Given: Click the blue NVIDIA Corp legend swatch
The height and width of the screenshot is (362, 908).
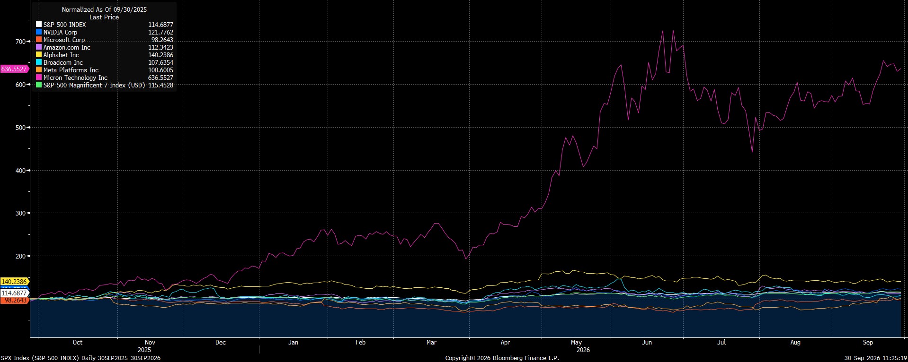Looking at the screenshot, I should 39,32.
